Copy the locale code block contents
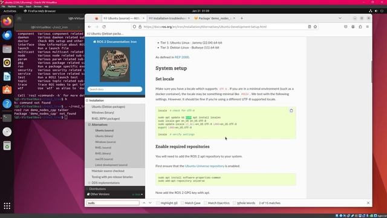The height and width of the screenshot is (218, 387). pos(291,111)
